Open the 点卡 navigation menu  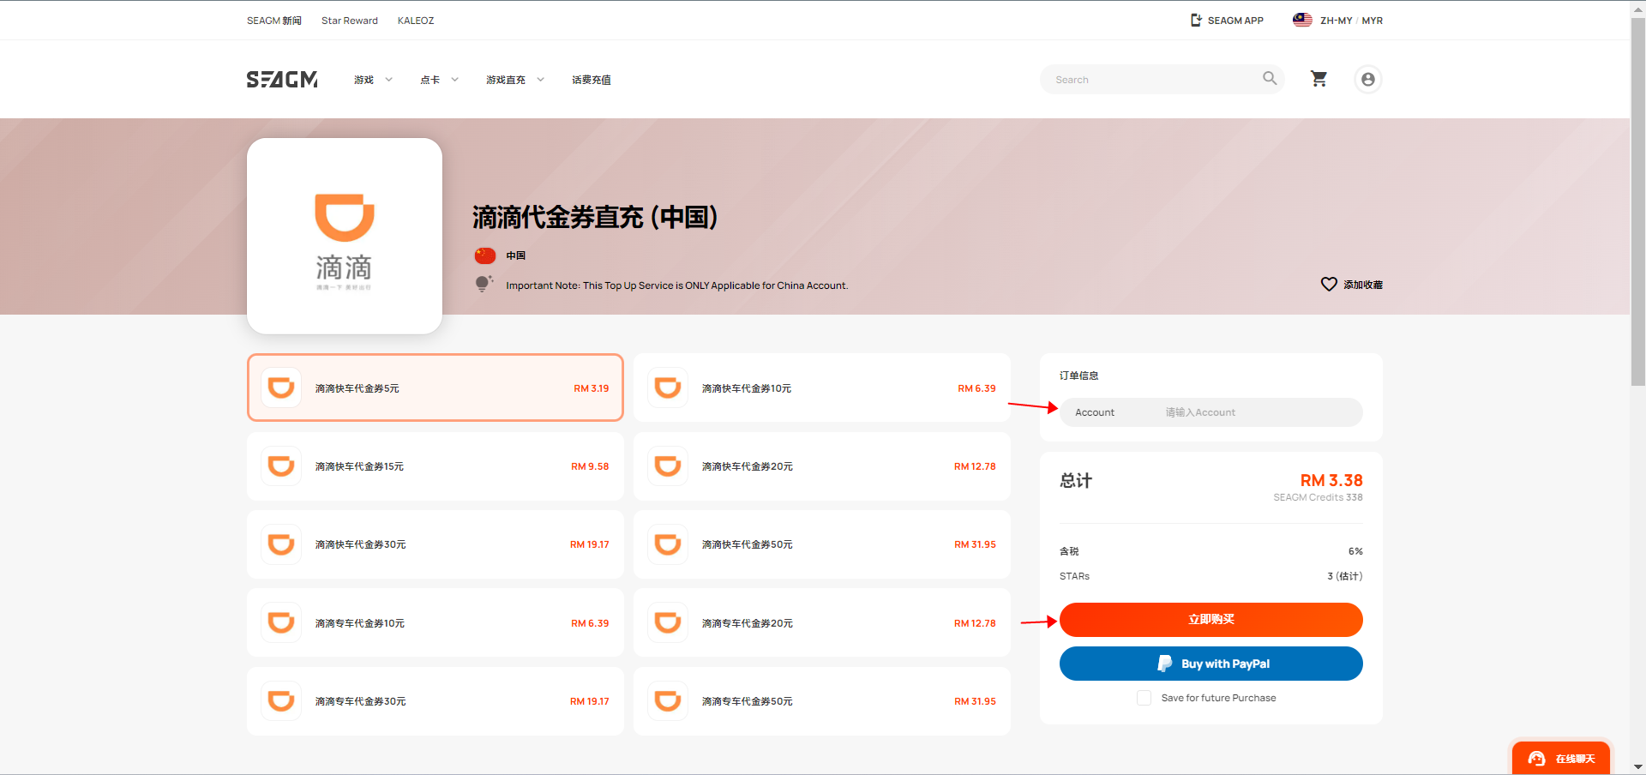430,80
